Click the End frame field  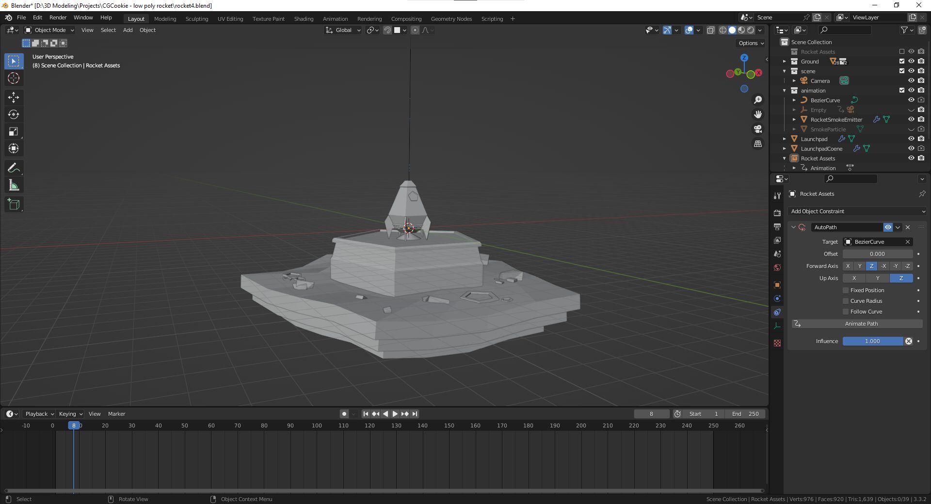(x=745, y=414)
